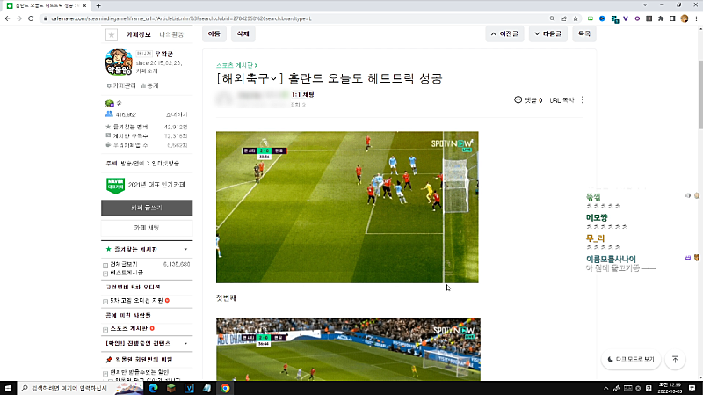Image resolution: width=703 pixels, height=395 pixels.
Task: Open 스포츠 게시판 in sidebar
Action: pyautogui.click(x=128, y=328)
